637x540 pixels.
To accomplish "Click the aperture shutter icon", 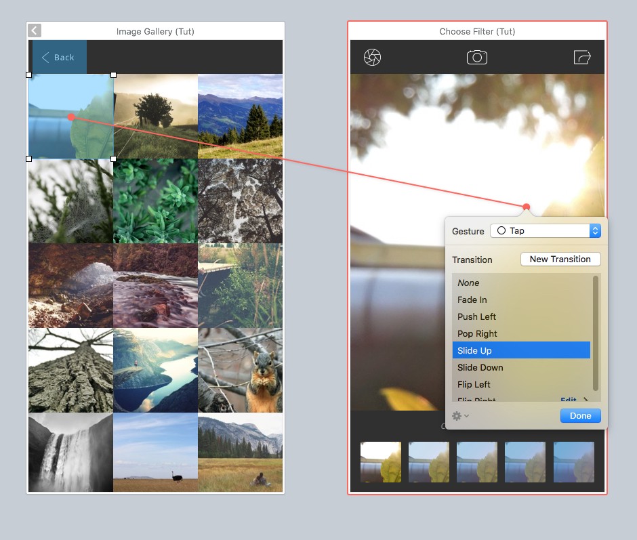I will point(372,58).
